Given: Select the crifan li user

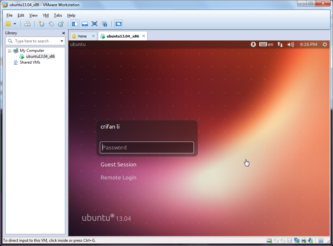Looking at the screenshot, I should point(110,127).
